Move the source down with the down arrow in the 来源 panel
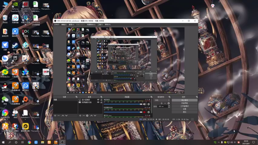 click(x=95, y=116)
